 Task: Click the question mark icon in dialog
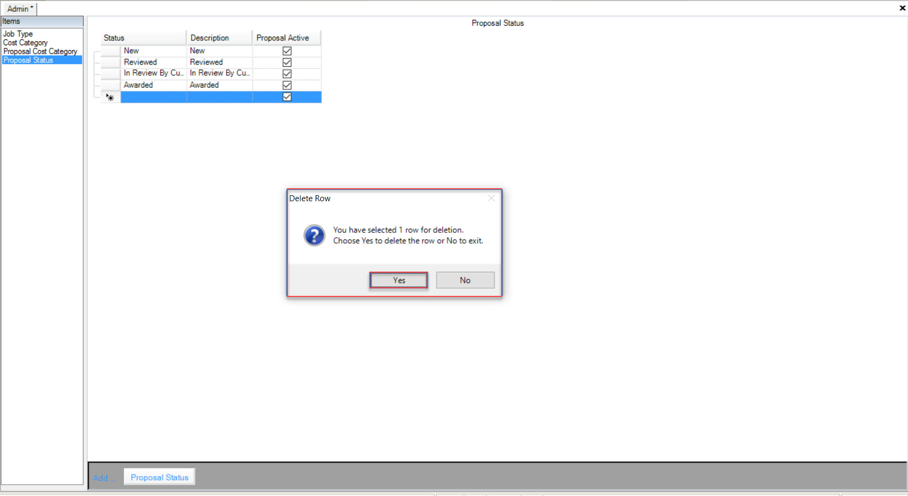314,236
